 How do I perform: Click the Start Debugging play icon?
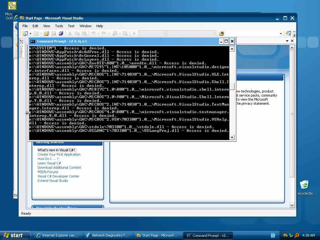134,33
